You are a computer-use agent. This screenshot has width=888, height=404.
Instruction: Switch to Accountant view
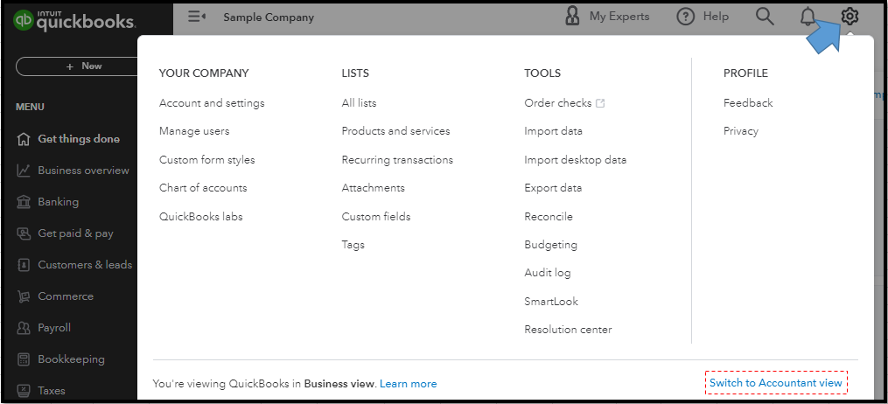(776, 383)
